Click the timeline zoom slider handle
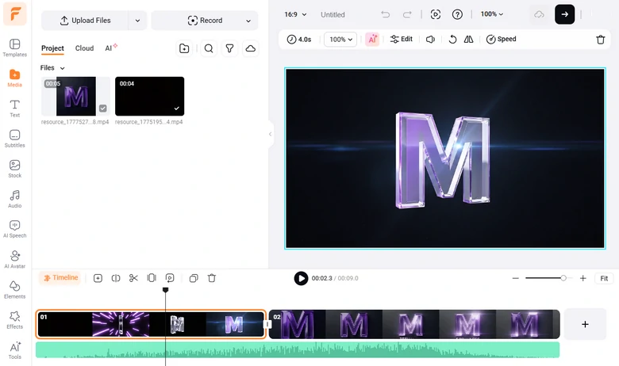The height and width of the screenshot is (366, 619). pyautogui.click(x=563, y=278)
